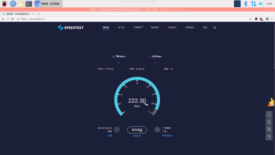Click the server globe icon
275x155 pixels.
pos(157,130)
